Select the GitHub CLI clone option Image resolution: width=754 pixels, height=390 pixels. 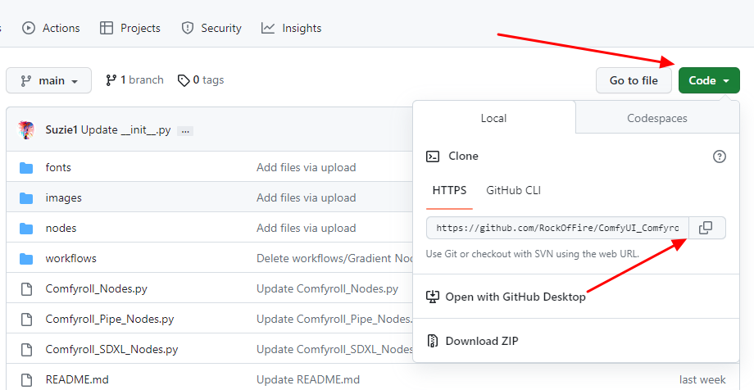[514, 190]
